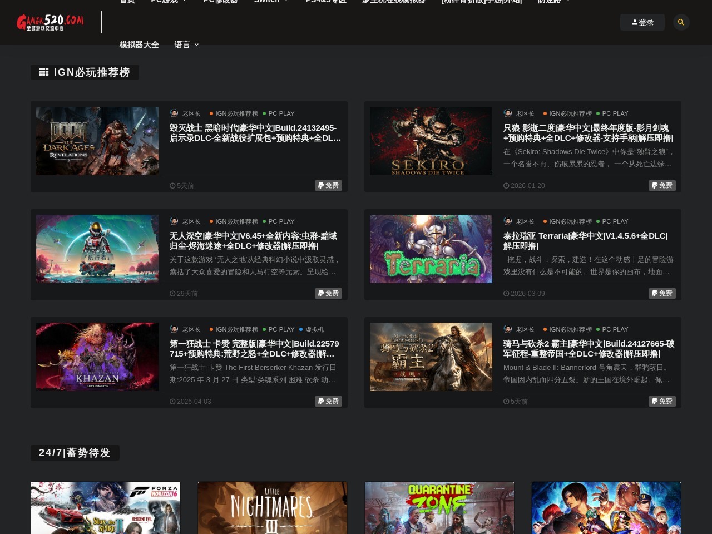Click the 24/7|蓄势待发 section heading
712x534 pixels.
(75, 453)
